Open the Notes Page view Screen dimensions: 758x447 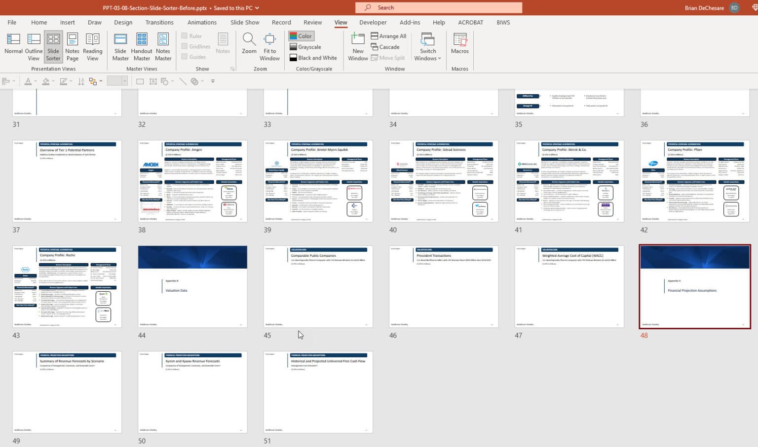72,44
